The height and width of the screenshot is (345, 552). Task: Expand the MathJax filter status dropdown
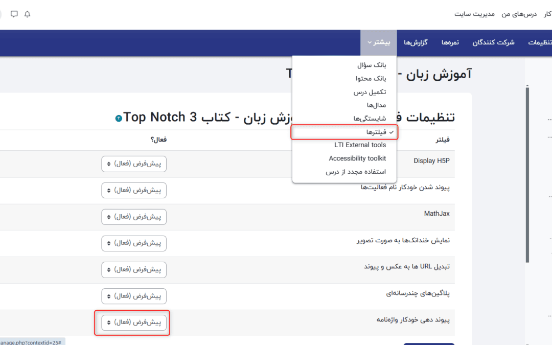click(x=134, y=217)
